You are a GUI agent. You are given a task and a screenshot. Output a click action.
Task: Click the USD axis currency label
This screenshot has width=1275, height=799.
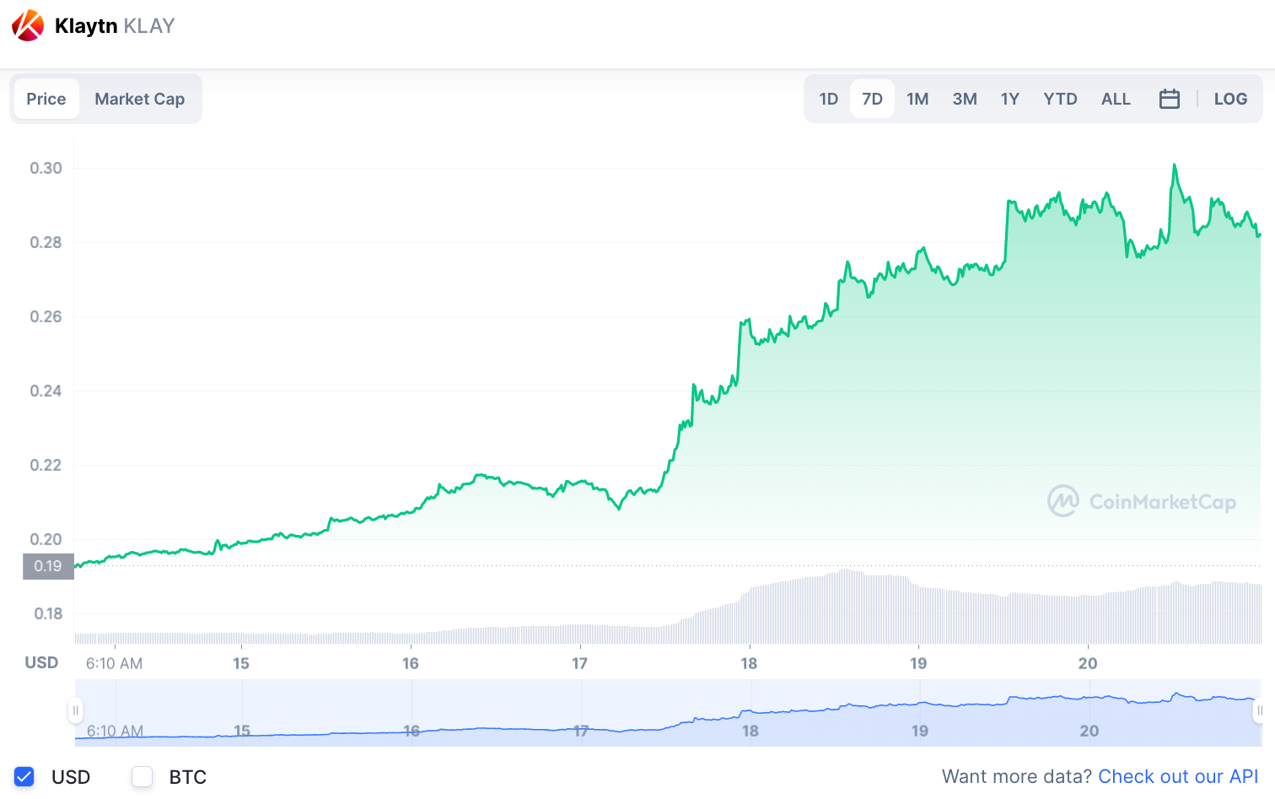point(41,662)
